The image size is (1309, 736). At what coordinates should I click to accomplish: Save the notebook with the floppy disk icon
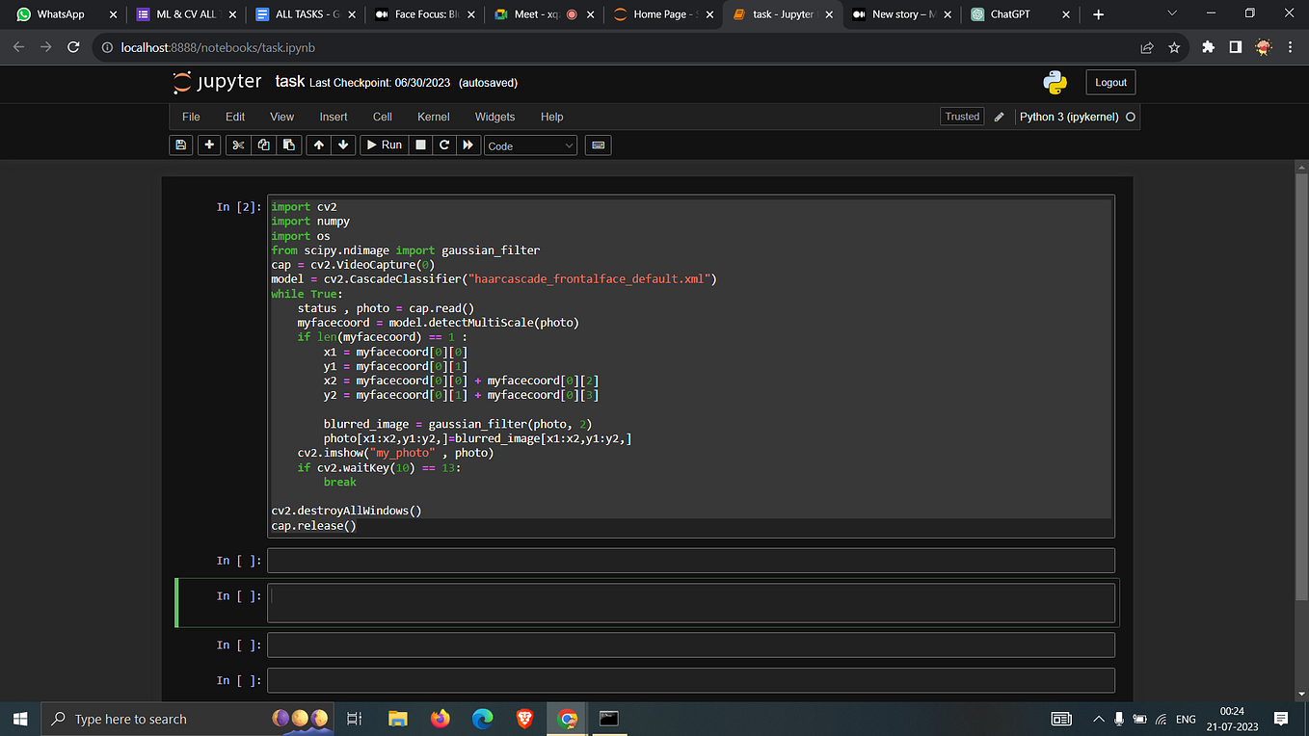(180, 145)
